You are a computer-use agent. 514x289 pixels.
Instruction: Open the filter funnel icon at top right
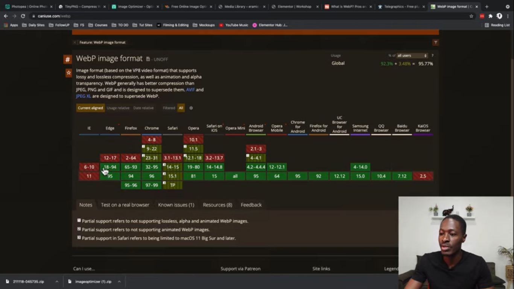coord(435,43)
